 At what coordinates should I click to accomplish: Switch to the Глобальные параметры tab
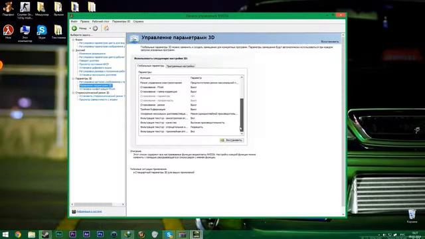[x=151, y=66]
